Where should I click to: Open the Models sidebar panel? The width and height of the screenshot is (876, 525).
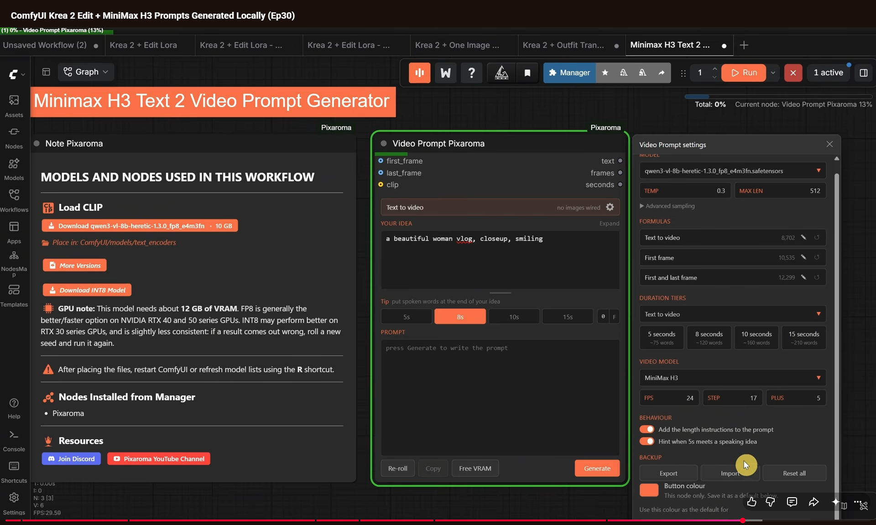pos(14,169)
